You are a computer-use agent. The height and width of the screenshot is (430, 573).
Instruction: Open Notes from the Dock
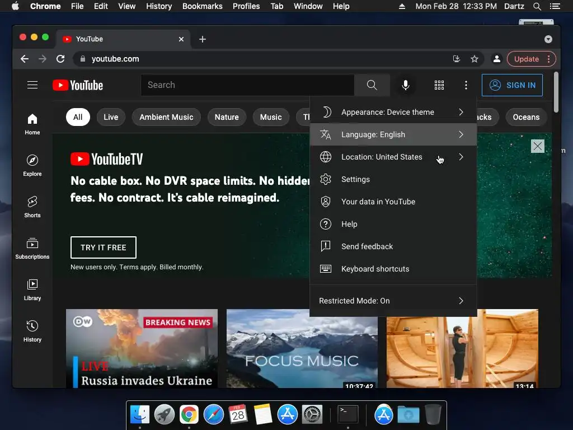(x=263, y=415)
